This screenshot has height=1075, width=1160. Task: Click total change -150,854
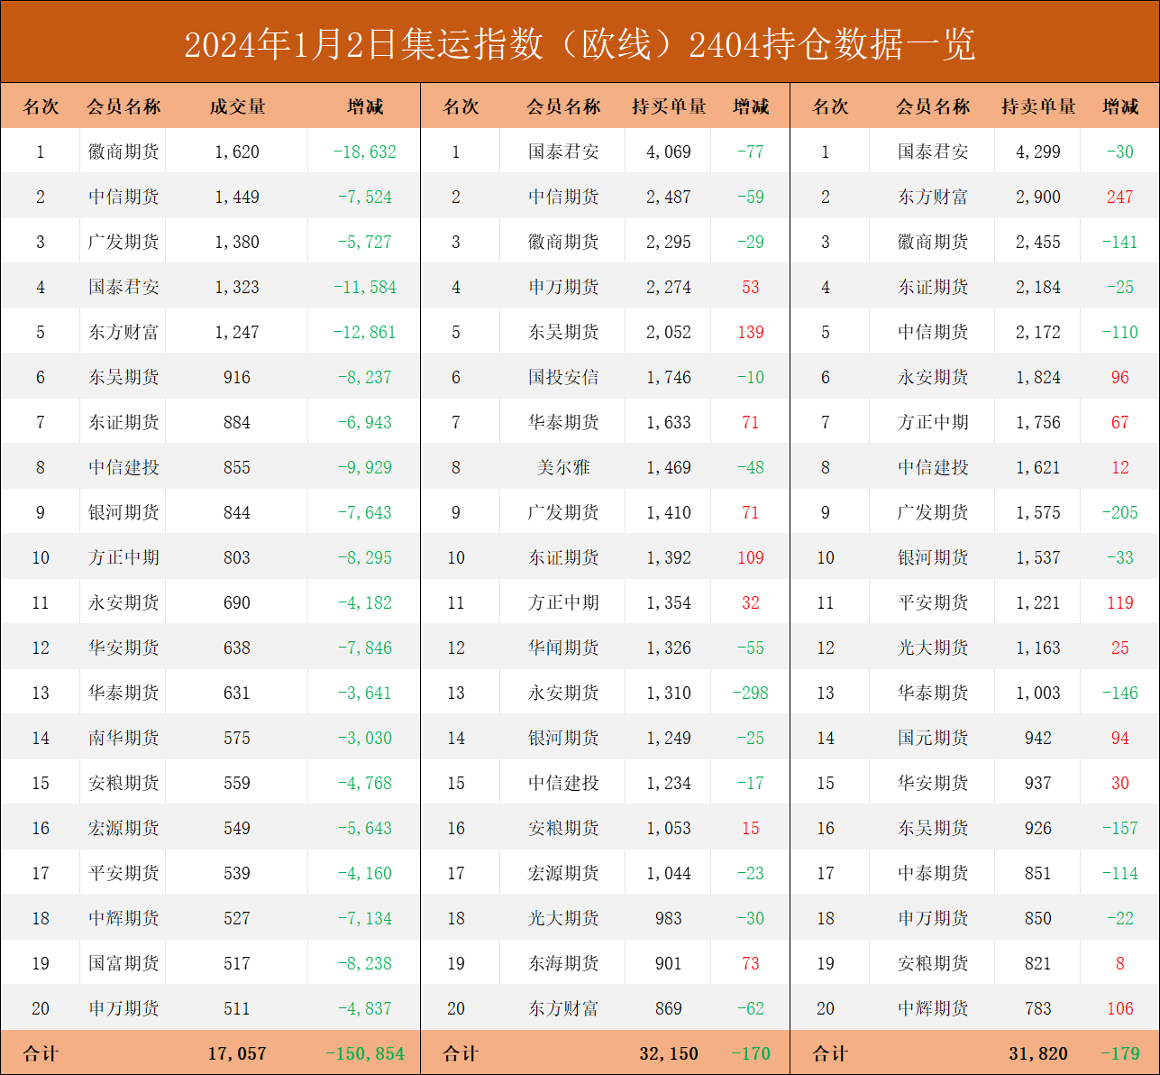[x=364, y=1053]
